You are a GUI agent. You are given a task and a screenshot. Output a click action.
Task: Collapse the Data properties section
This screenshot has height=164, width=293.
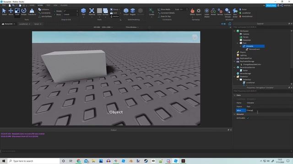coord(235,95)
